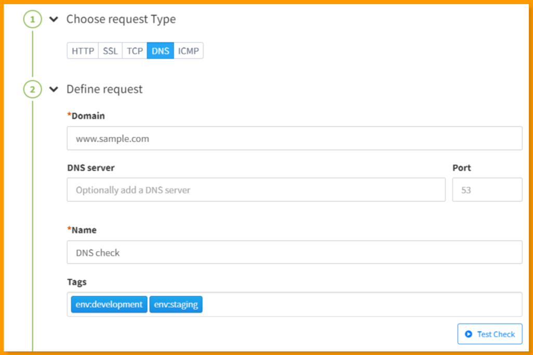
Task: Select the HTTP request type
Action: (x=83, y=50)
